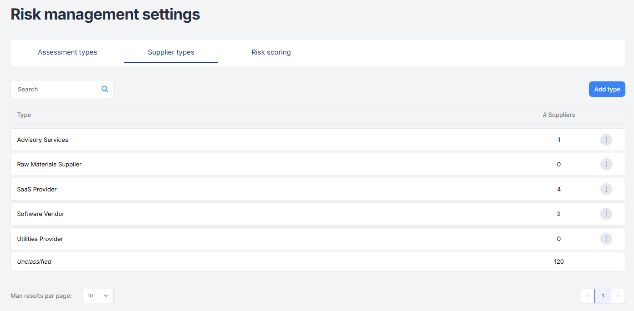This screenshot has width=634, height=311.
Task: Select the Supplier types tab
Action: point(171,52)
